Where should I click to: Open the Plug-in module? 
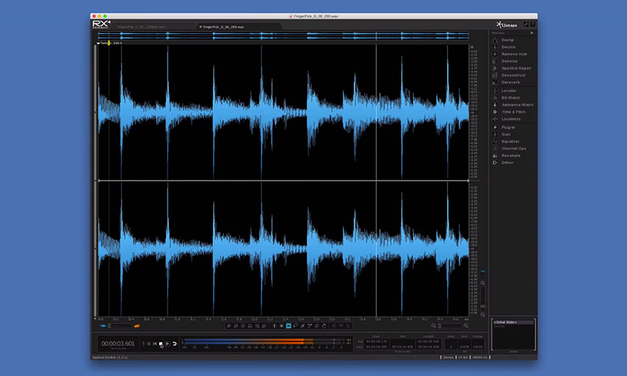click(x=508, y=128)
